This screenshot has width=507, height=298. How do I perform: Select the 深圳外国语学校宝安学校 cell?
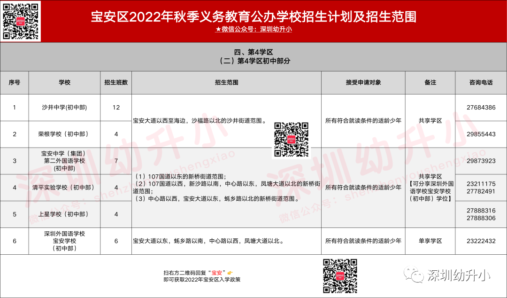click(x=65, y=241)
